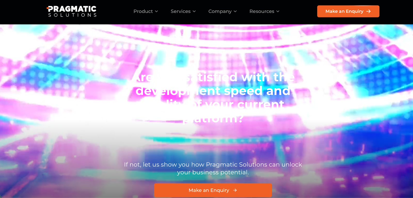Expand the Resources dropdown chevron
The width and height of the screenshot is (413, 198).
[x=278, y=11]
